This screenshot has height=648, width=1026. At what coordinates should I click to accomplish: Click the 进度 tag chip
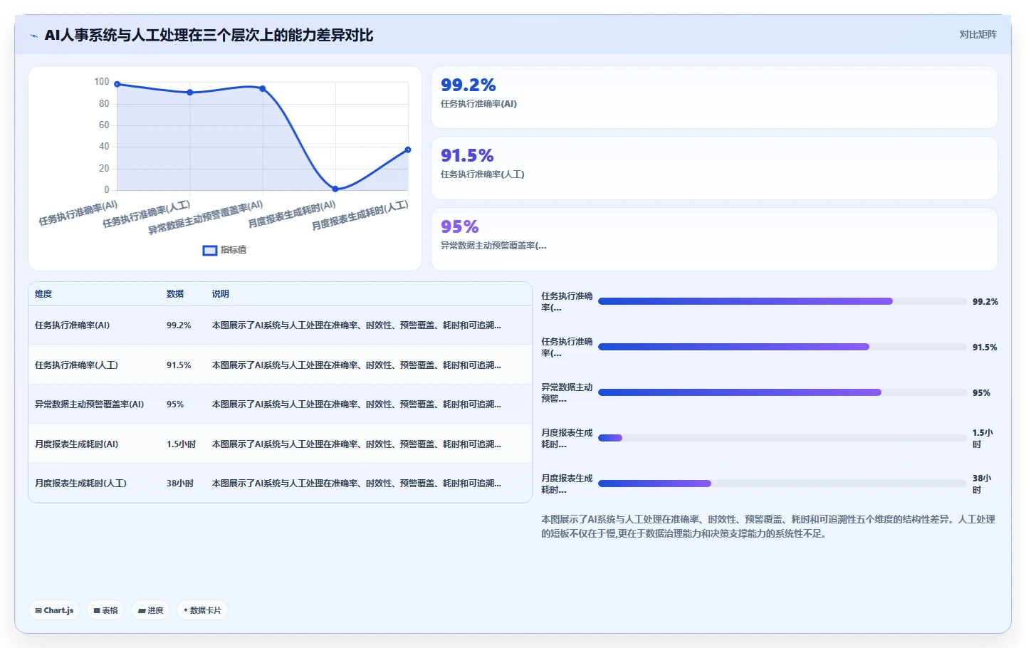(150, 610)
